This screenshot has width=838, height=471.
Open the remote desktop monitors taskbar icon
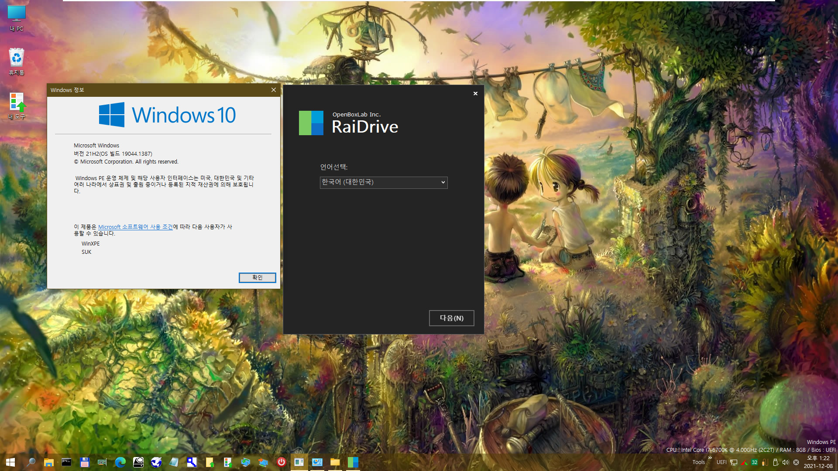tap(263, 462)
